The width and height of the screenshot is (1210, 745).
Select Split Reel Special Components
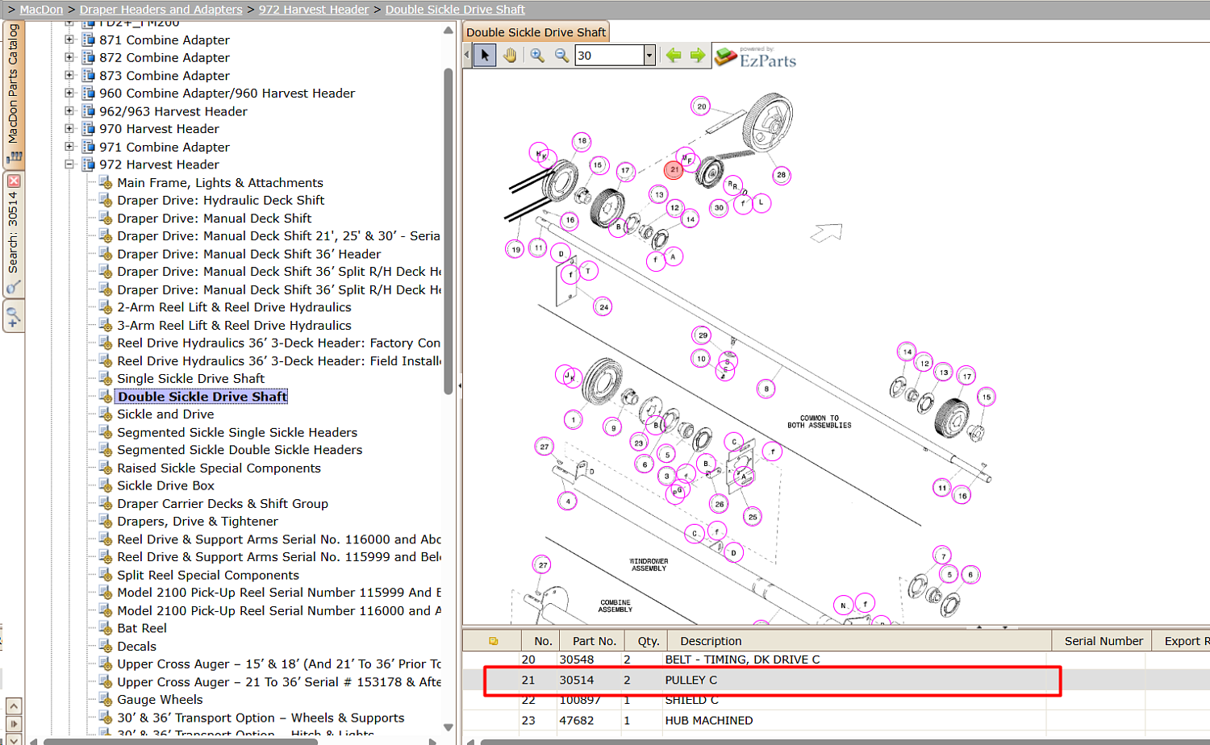(x=208, y=576)
